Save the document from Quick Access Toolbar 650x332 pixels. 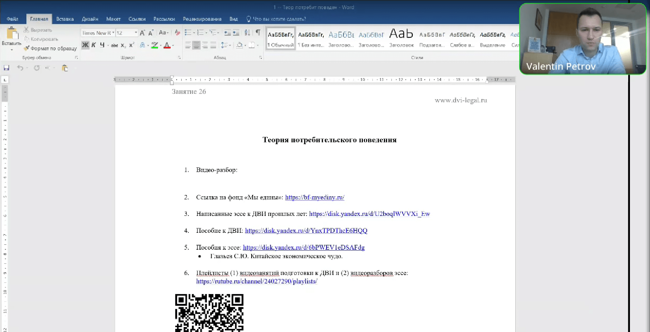(x=6, y=68)
